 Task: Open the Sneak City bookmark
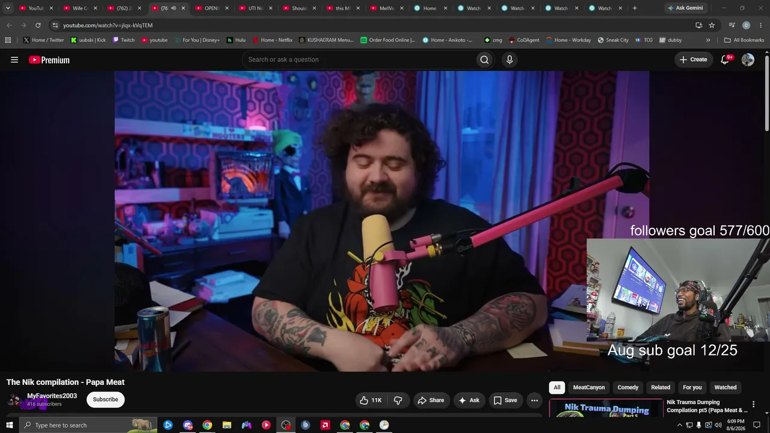click(x=613, y=40)
